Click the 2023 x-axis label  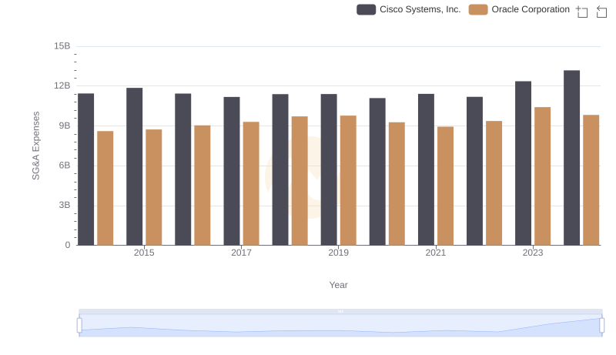pos(533,253)
